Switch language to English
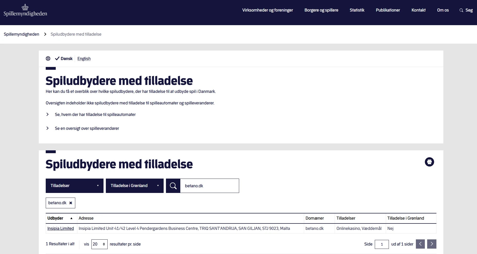 point(84,58)
